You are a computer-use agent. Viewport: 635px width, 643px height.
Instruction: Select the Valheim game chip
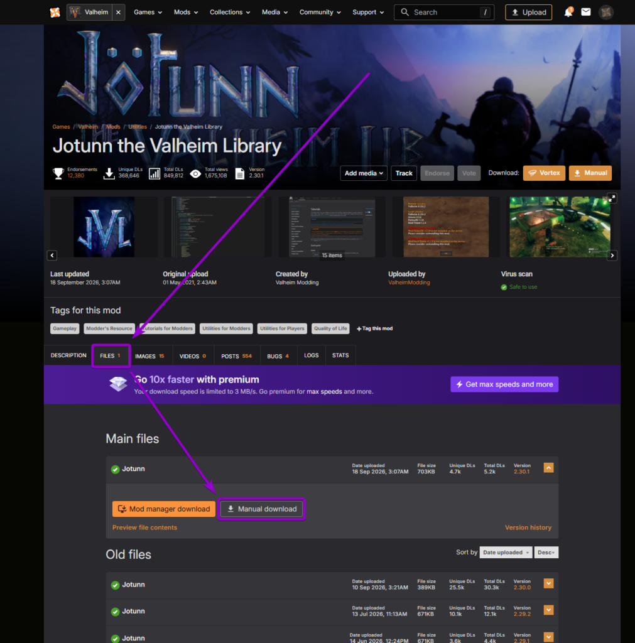pos(90,13)
